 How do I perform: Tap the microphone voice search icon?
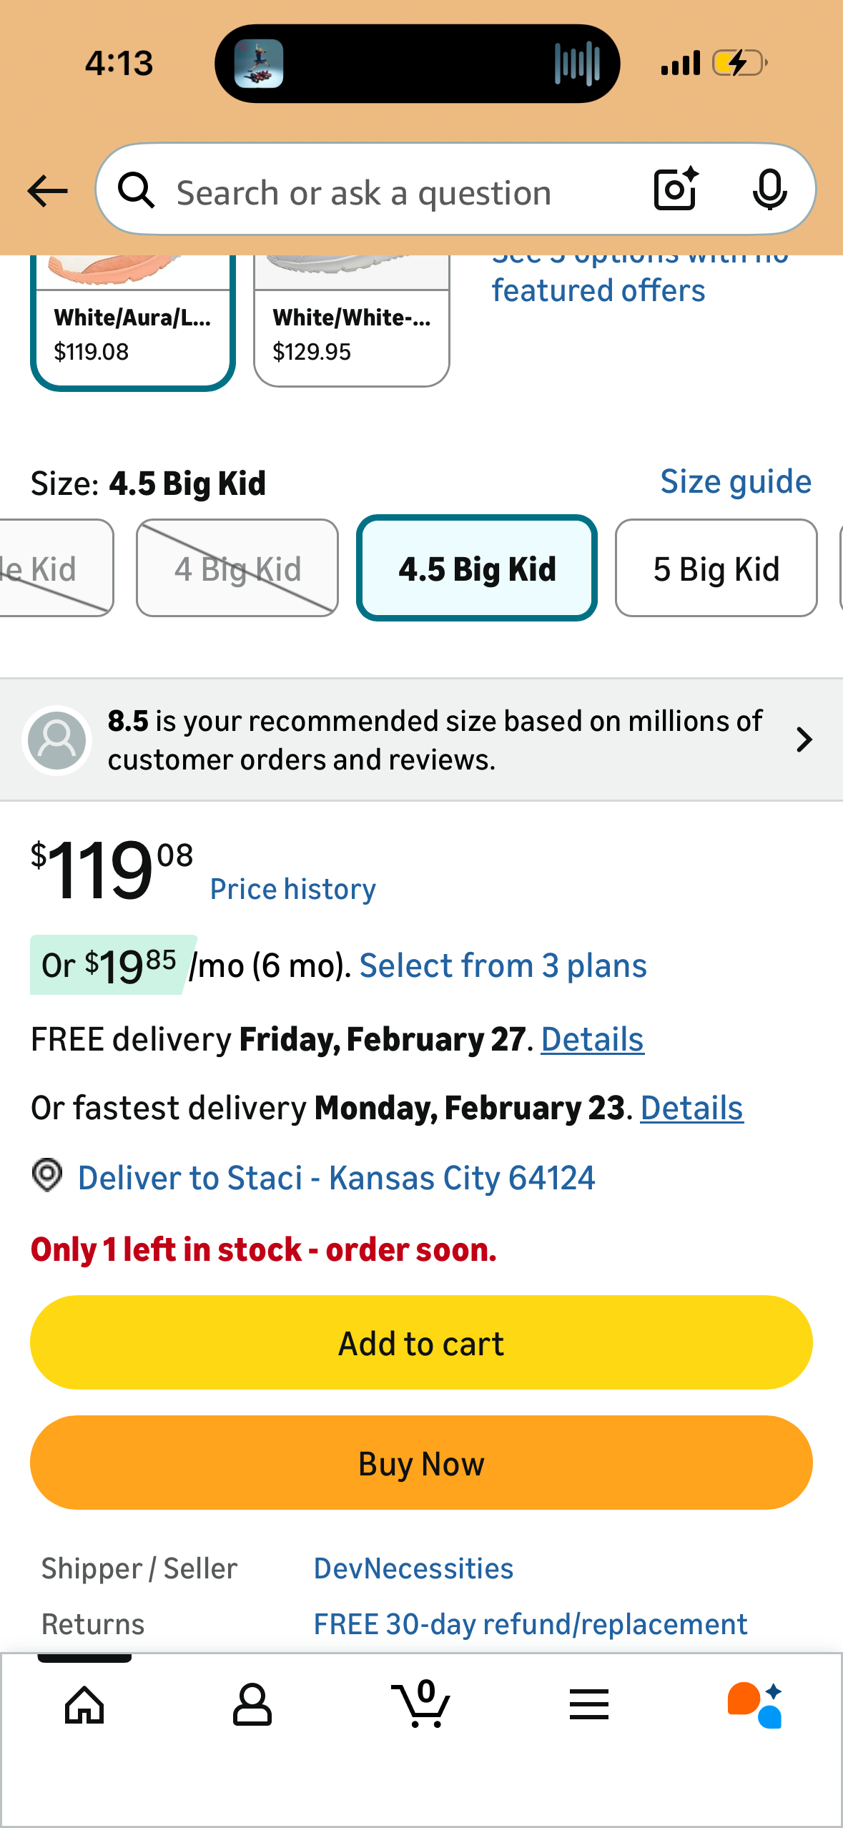coord(769,190)
